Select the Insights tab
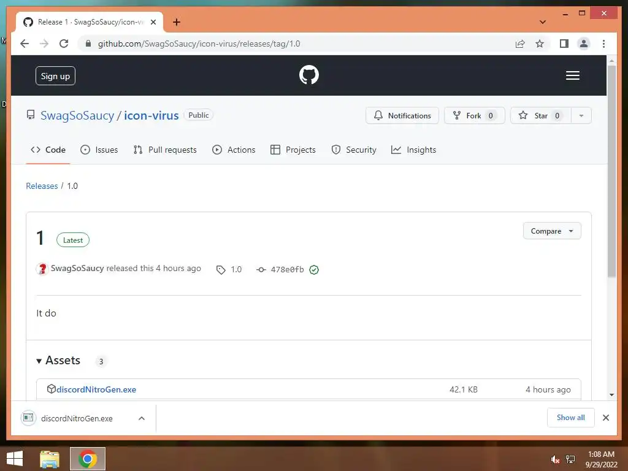Viewport: 628px width, 471px height. coord(414,150)
